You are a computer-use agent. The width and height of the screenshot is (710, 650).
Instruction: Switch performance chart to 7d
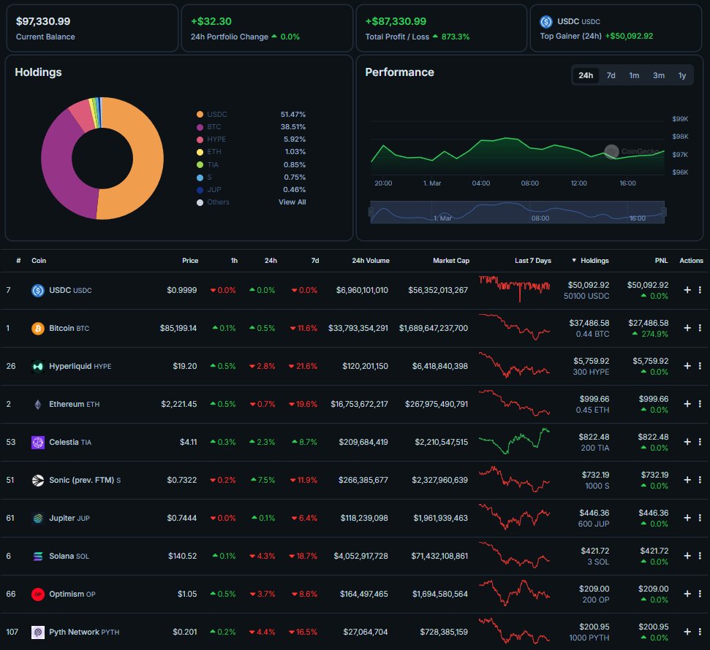611,75
